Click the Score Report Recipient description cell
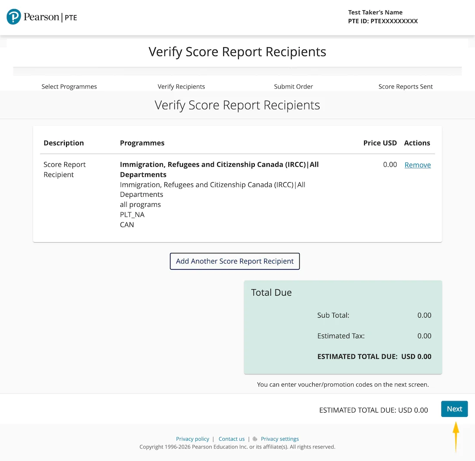 [x=64, y=170]
